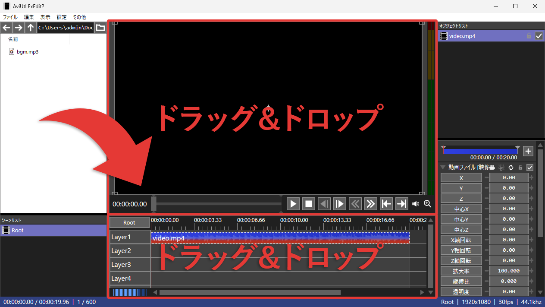
Task: Jump to the end of timeline
Action: point(401,204)
